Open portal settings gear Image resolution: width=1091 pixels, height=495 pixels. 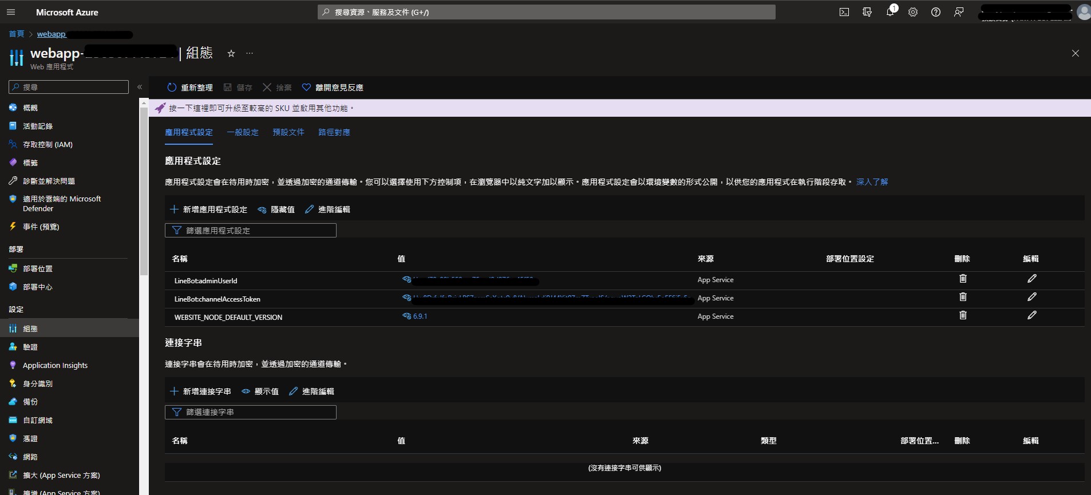click(913, 12)
